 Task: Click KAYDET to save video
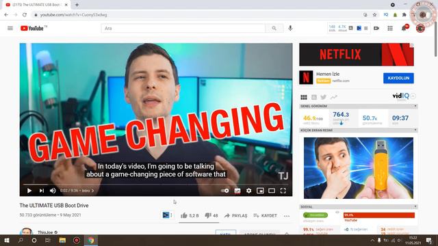[265, 216]
